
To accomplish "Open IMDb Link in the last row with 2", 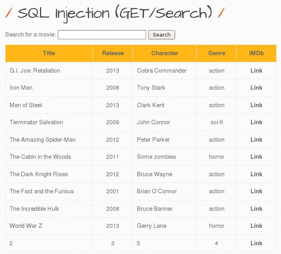I will click(256, 243).
